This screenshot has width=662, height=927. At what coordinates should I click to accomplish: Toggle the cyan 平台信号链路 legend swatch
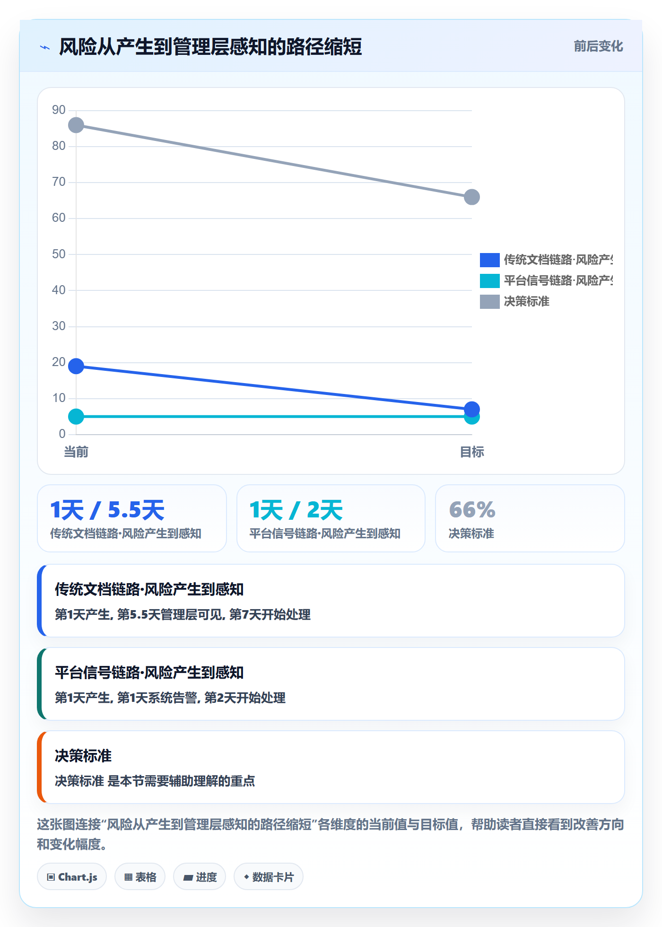[489, 280]
